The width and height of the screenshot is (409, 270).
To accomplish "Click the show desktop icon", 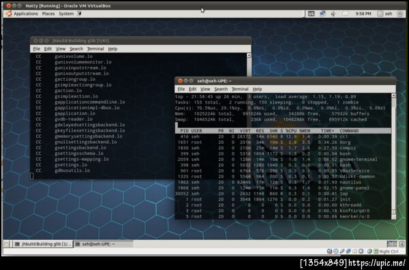I will pos(7,244).
